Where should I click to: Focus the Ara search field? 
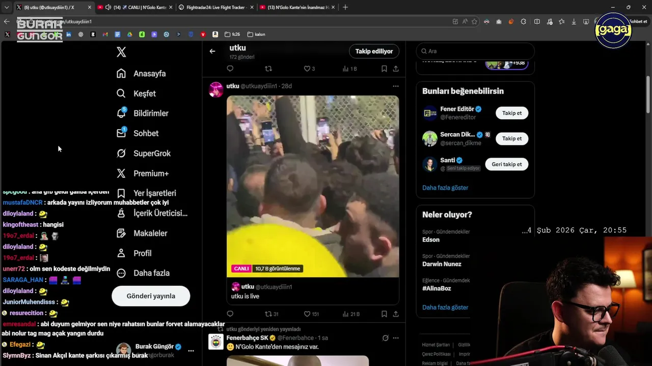(x=475, y=51)
